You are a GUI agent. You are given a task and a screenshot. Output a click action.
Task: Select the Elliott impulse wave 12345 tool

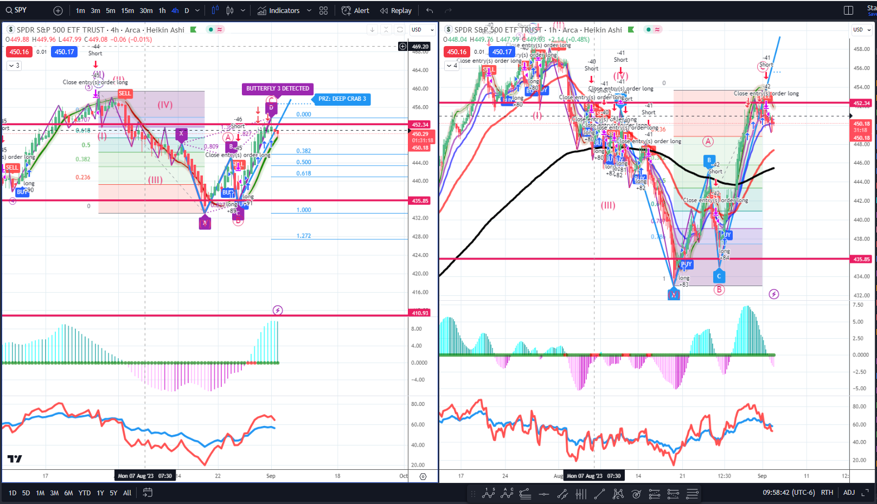click(489, 494)
